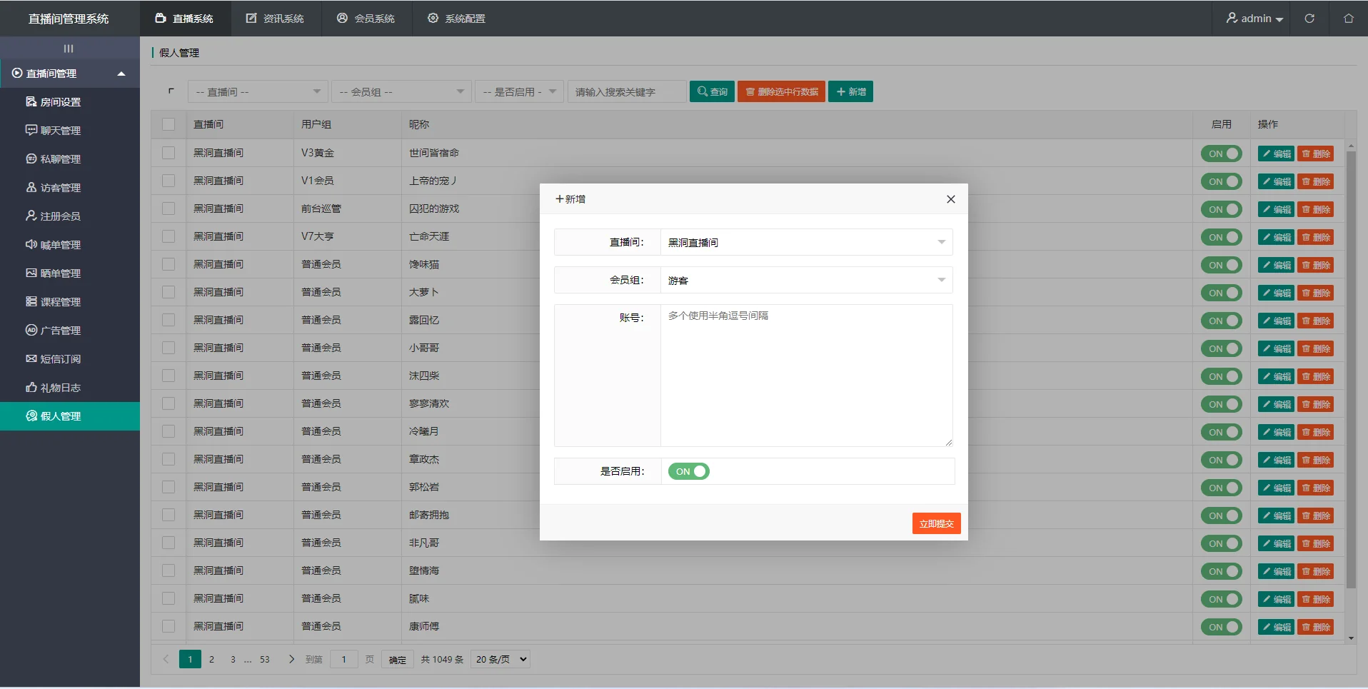
Task: Switch to the 会员系统 top tab
Action: click(x=366, y=19)
